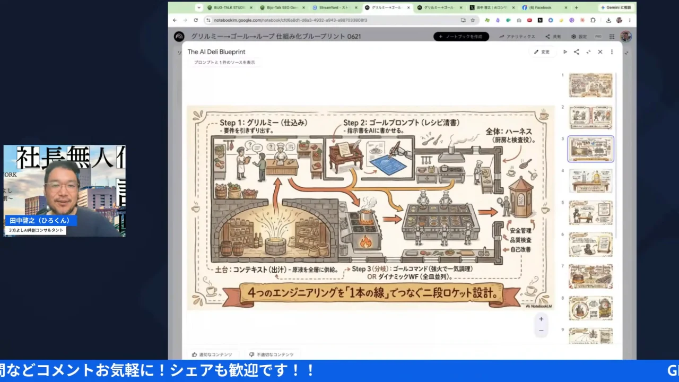Switch to the X 田中 啓之 tab

coord(493,7)
